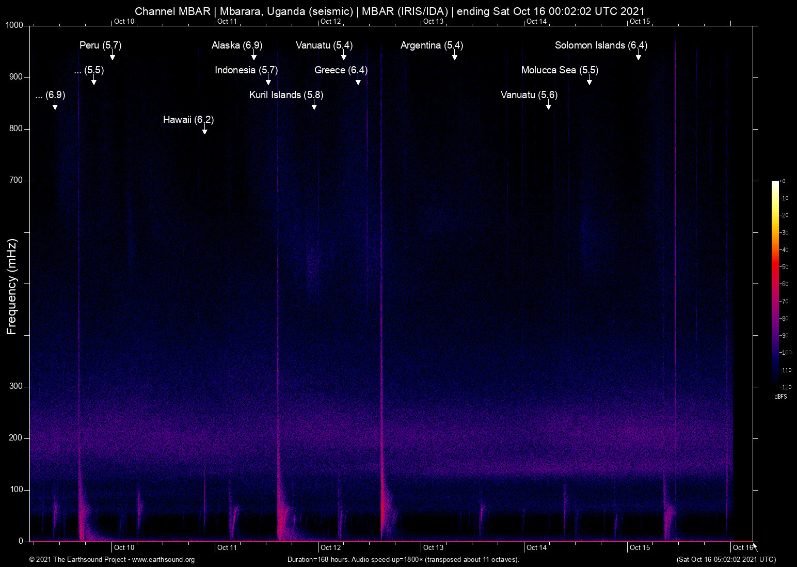The image size is (797, 567).
Task: Click the duration and audio speed-up caption
Action: tap(403, 560)
